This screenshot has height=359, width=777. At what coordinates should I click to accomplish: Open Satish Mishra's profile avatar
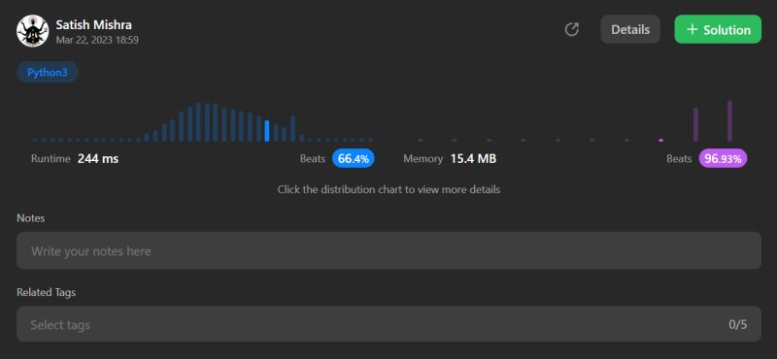click(33, 31)
